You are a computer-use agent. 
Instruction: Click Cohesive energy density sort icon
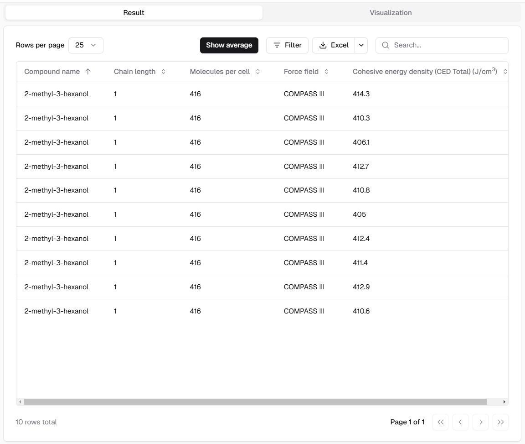click(x=504, y=72)
